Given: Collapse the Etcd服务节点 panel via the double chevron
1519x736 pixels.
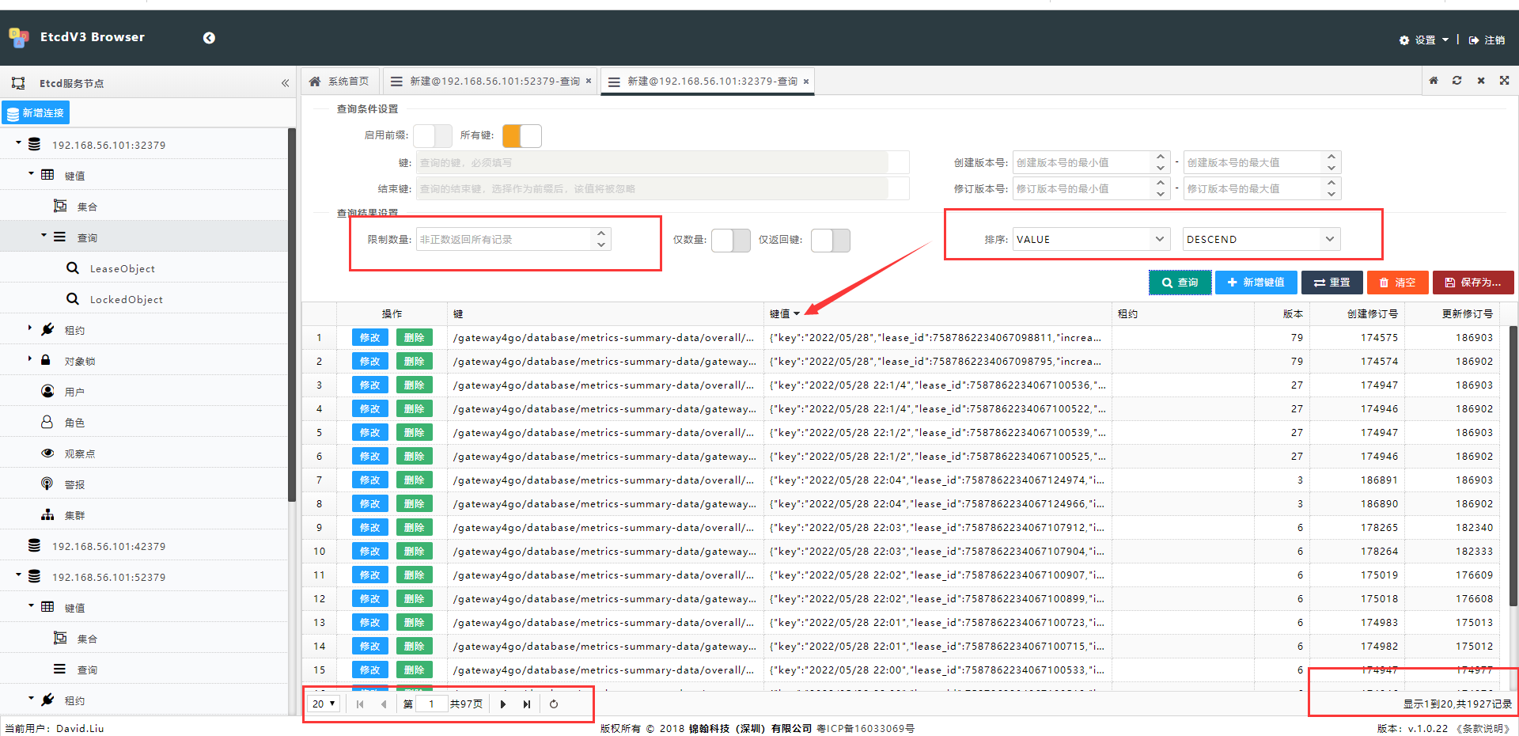Looking at the screenshot, I should [285, 83].
